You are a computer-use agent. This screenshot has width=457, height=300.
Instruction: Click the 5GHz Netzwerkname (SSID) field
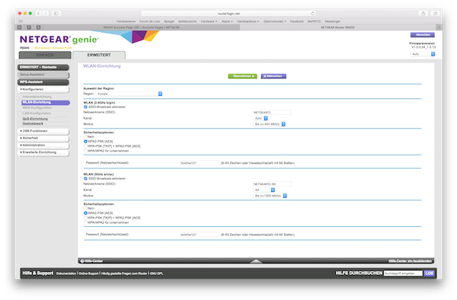272,184
